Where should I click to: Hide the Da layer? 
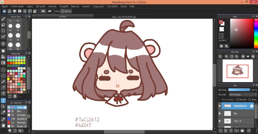point(220,113)
